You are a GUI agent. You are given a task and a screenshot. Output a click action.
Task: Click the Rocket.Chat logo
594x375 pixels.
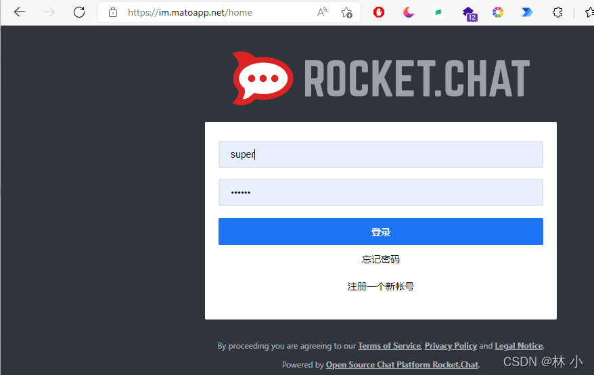[x=381, y=78]
